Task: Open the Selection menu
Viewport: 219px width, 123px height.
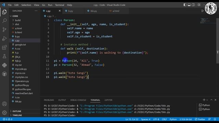Action: point(26,5)
